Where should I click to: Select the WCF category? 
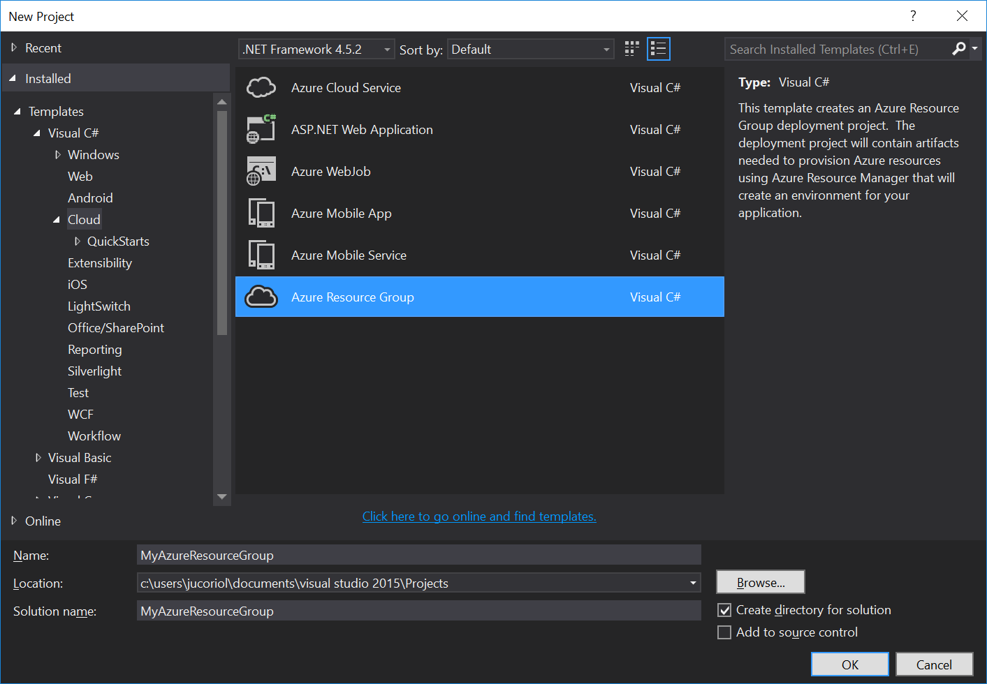(x=80, y=414)
